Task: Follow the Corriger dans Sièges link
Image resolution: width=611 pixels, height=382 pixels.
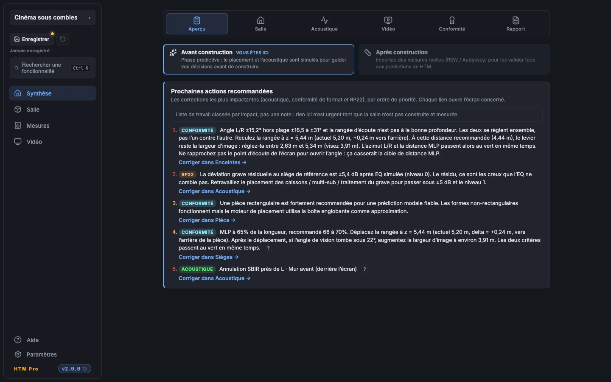Action: pos(209,257)
